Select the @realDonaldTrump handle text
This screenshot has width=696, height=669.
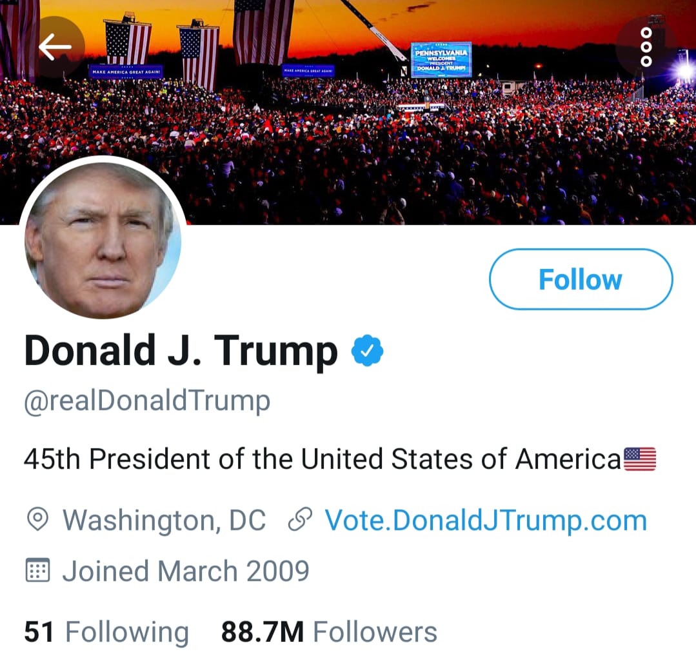(x=147, y=401)
